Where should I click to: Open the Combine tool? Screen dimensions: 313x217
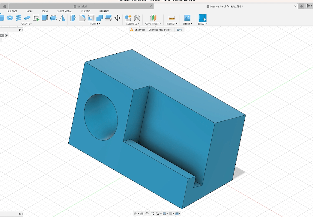coord(99,18)
